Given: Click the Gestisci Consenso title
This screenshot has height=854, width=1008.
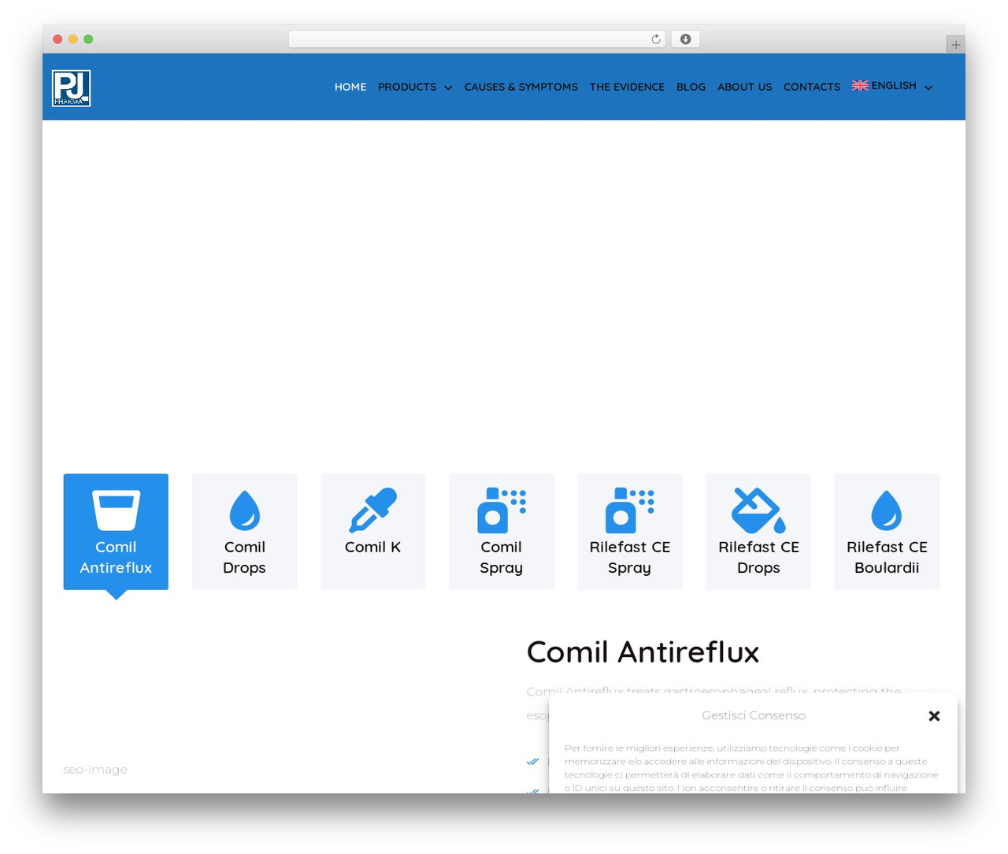Looking at the screenshot, I should pyautogui.click(x=754, y=715).
